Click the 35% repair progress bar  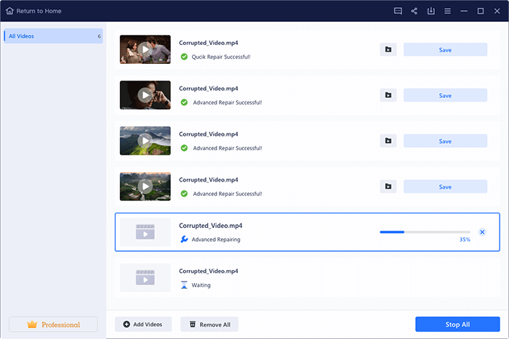click(425, 232)
